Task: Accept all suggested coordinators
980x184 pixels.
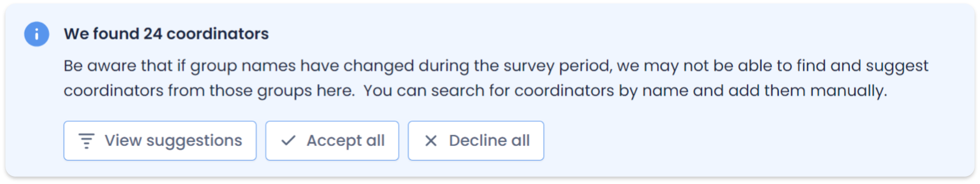Action: click(332, 141)
